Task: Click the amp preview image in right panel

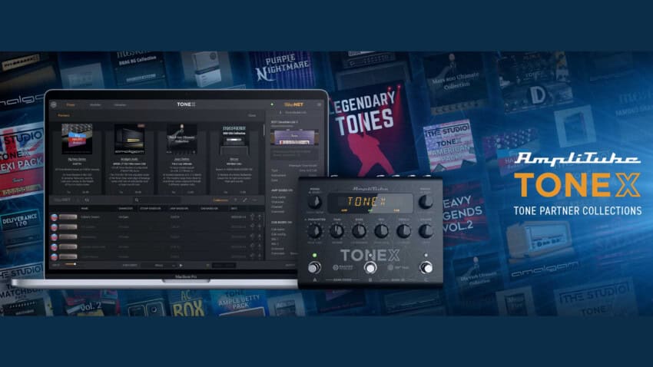Action: click(x=294, y=137)
